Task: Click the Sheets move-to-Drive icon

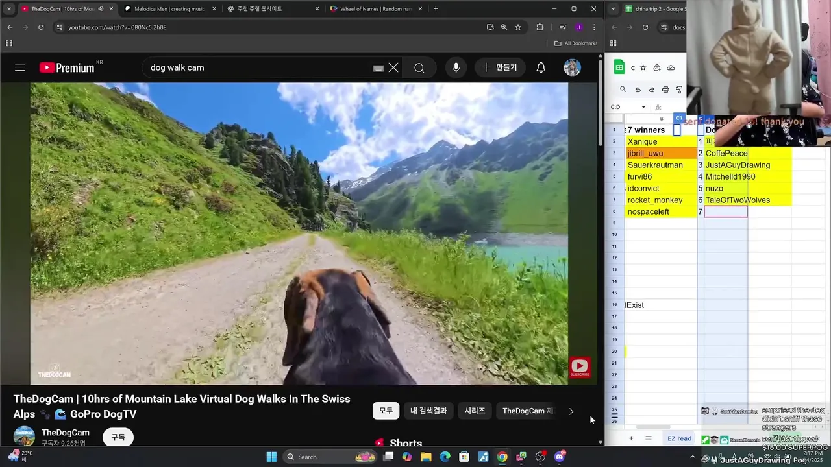Action: [x=657, y=67]
